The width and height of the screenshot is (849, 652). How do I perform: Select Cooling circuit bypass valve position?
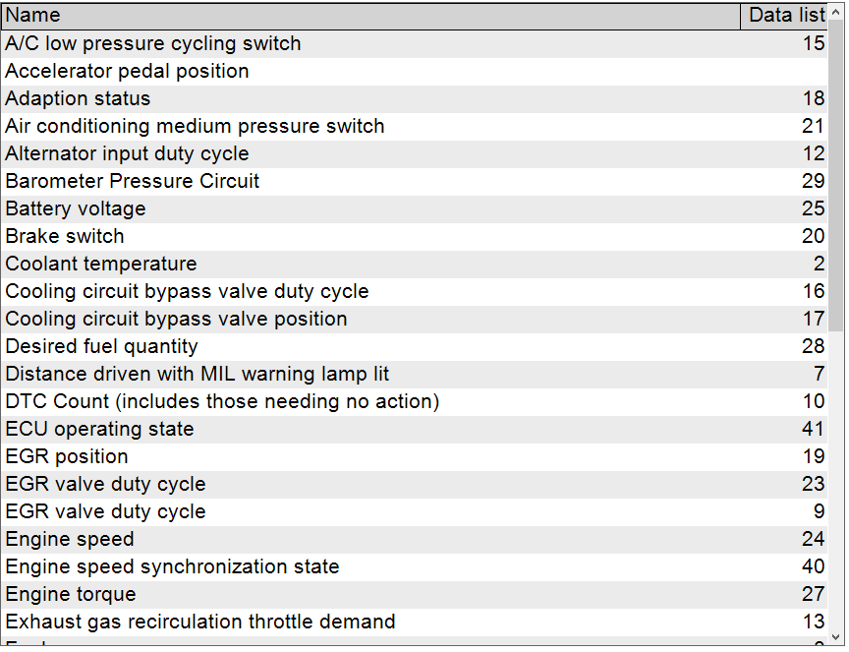pos(176,319)
